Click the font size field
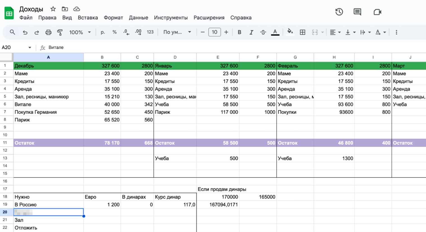Screen dimensions: 426x232 (214, 32)
